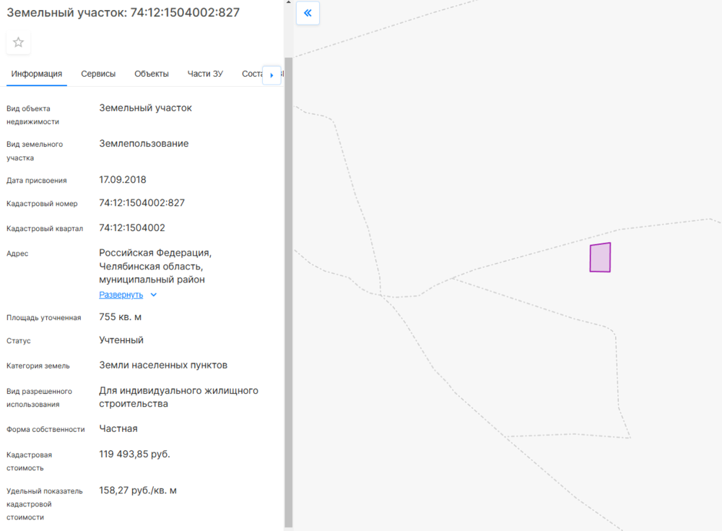
Task: Select the Объекты tab
Action: [x=152, y=74]
